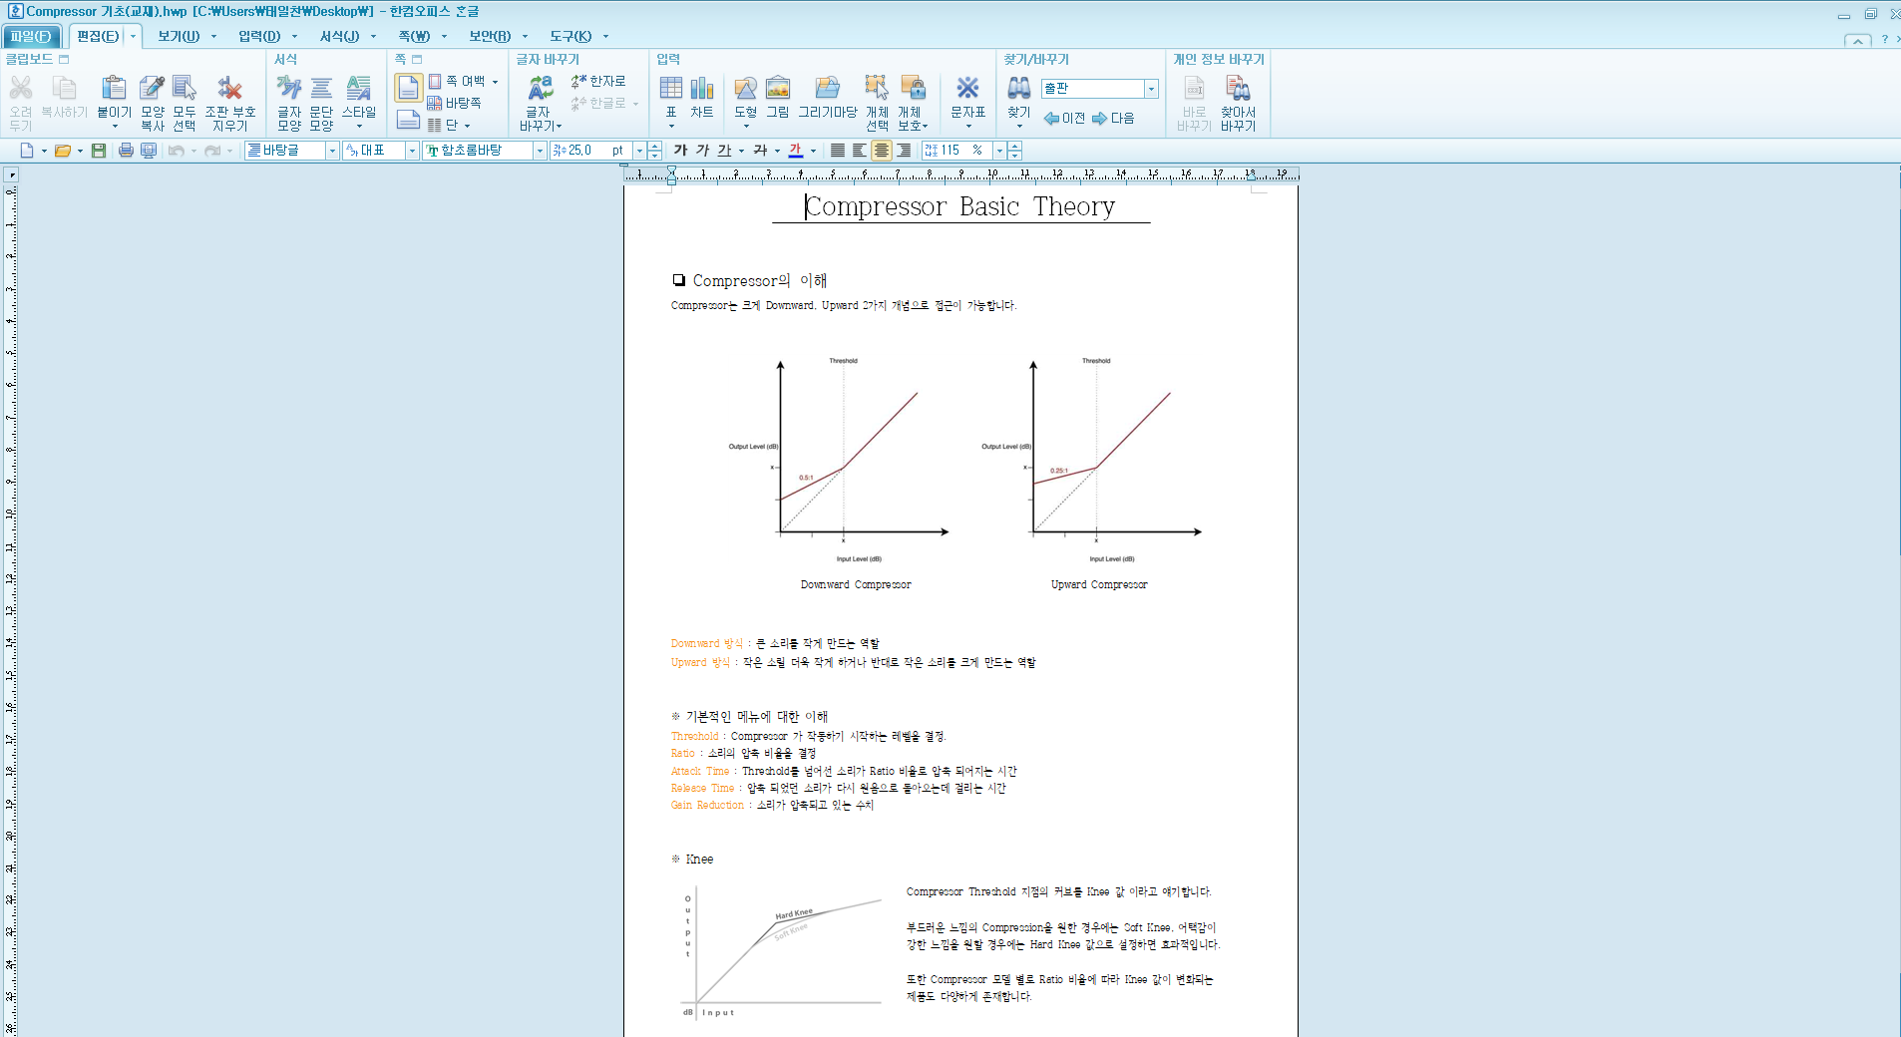Click the 이전 find-previous button
Screen dimensions: 1901x1037
[x=1064, y=119]
